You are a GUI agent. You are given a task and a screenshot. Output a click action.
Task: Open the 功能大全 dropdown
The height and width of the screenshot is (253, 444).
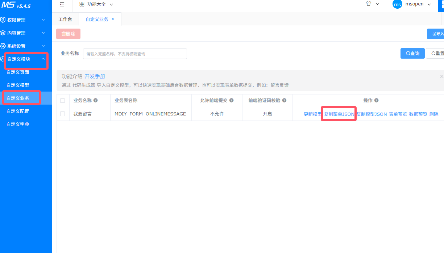click(96, 4)
